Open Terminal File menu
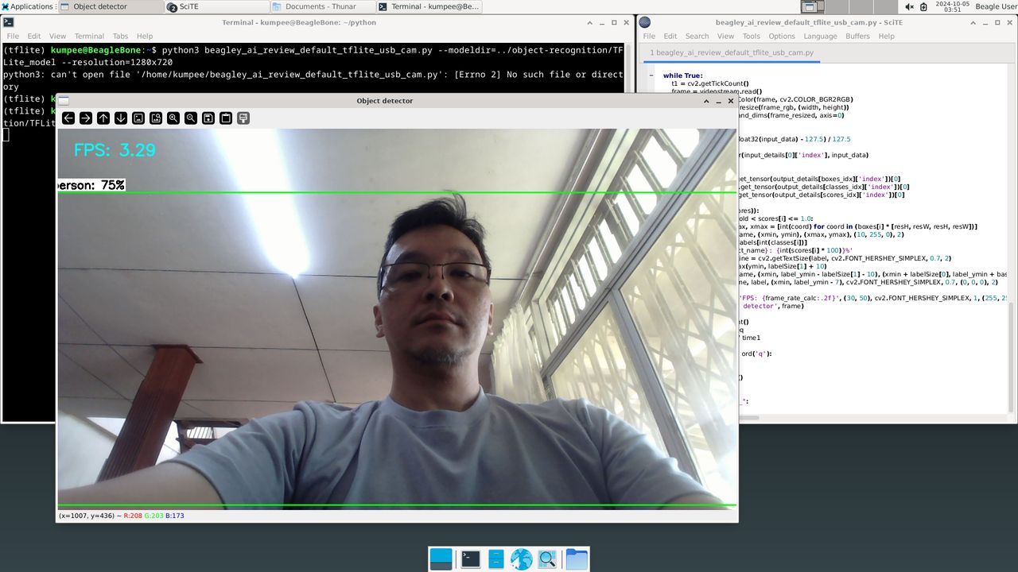 click(x=13, y=36)
